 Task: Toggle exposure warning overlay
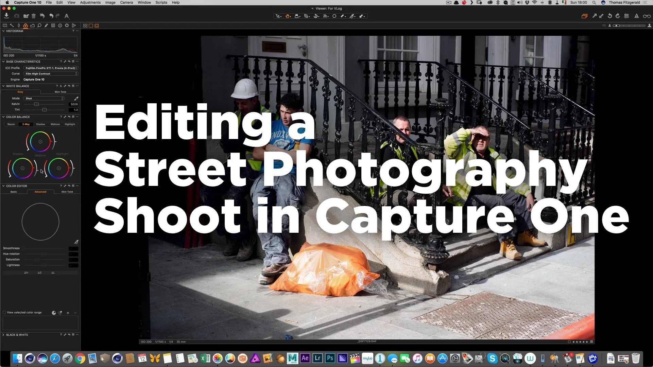click(x=636, y=16)
